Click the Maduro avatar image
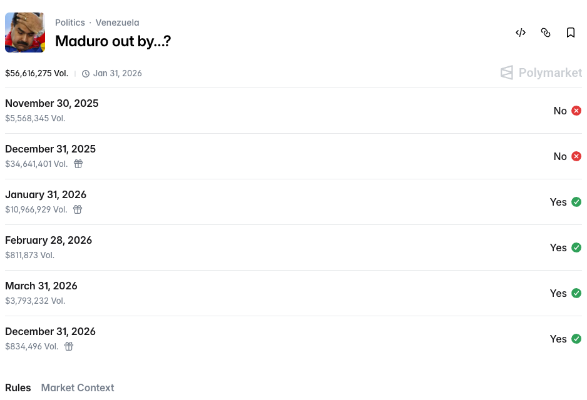 25,32
